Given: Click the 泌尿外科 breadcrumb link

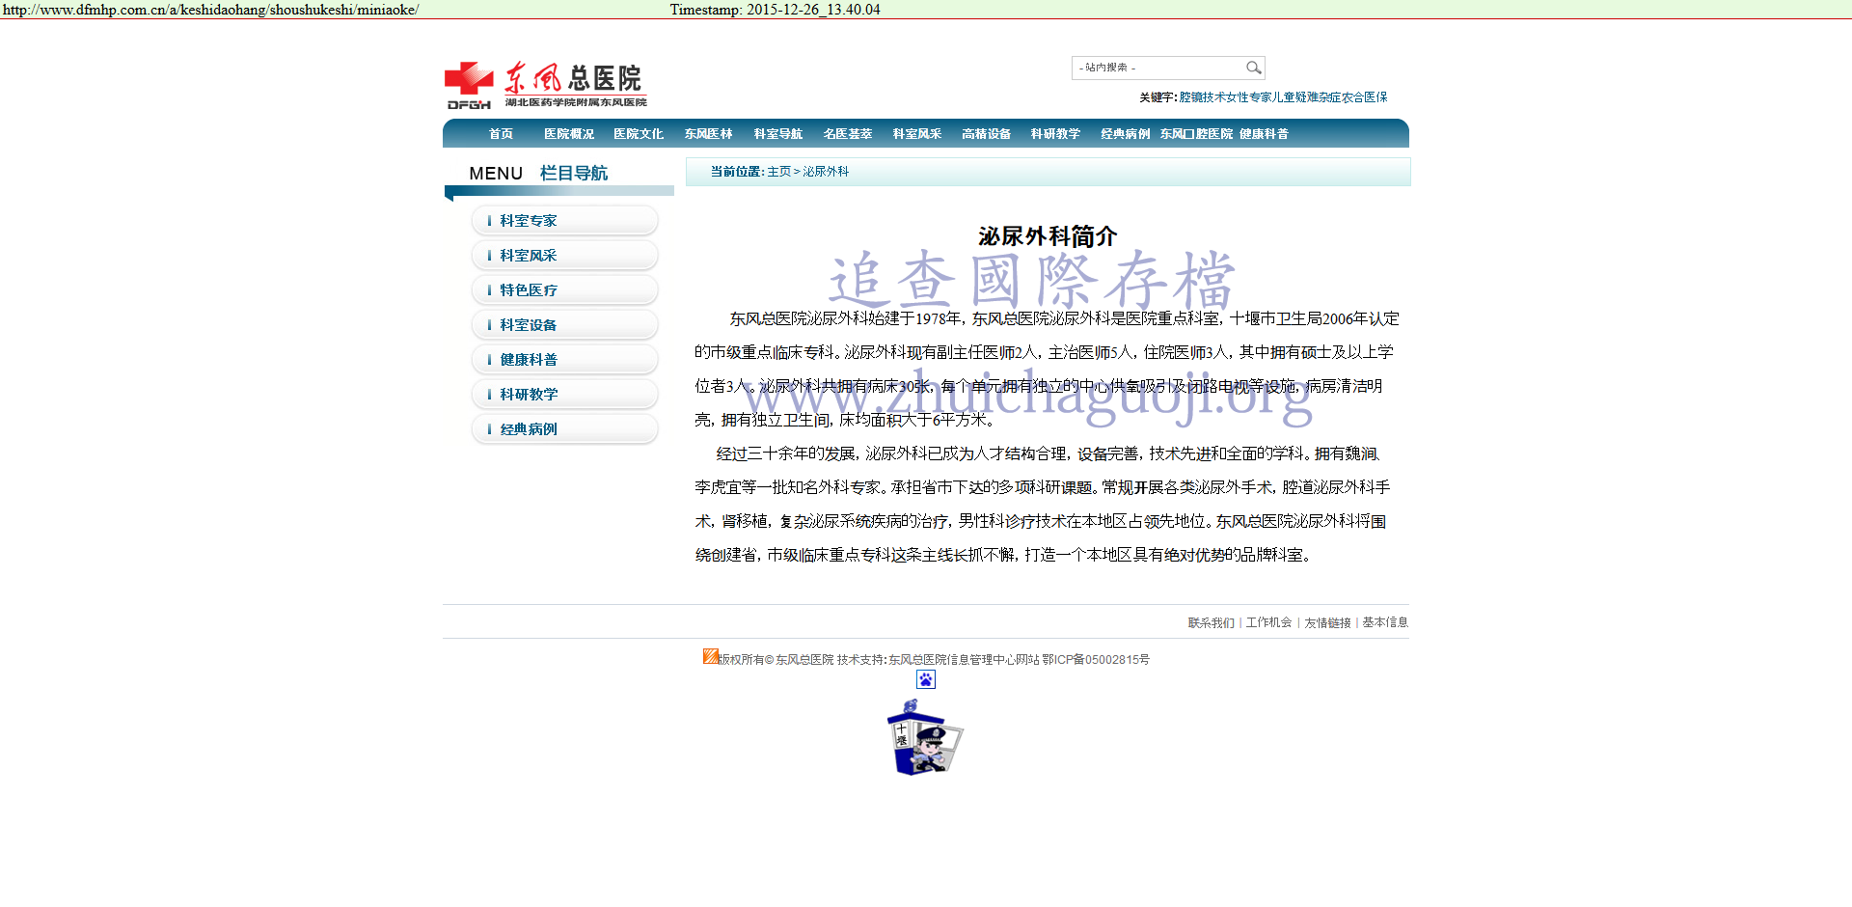Looking at the screenshot, I should point(826,172).
